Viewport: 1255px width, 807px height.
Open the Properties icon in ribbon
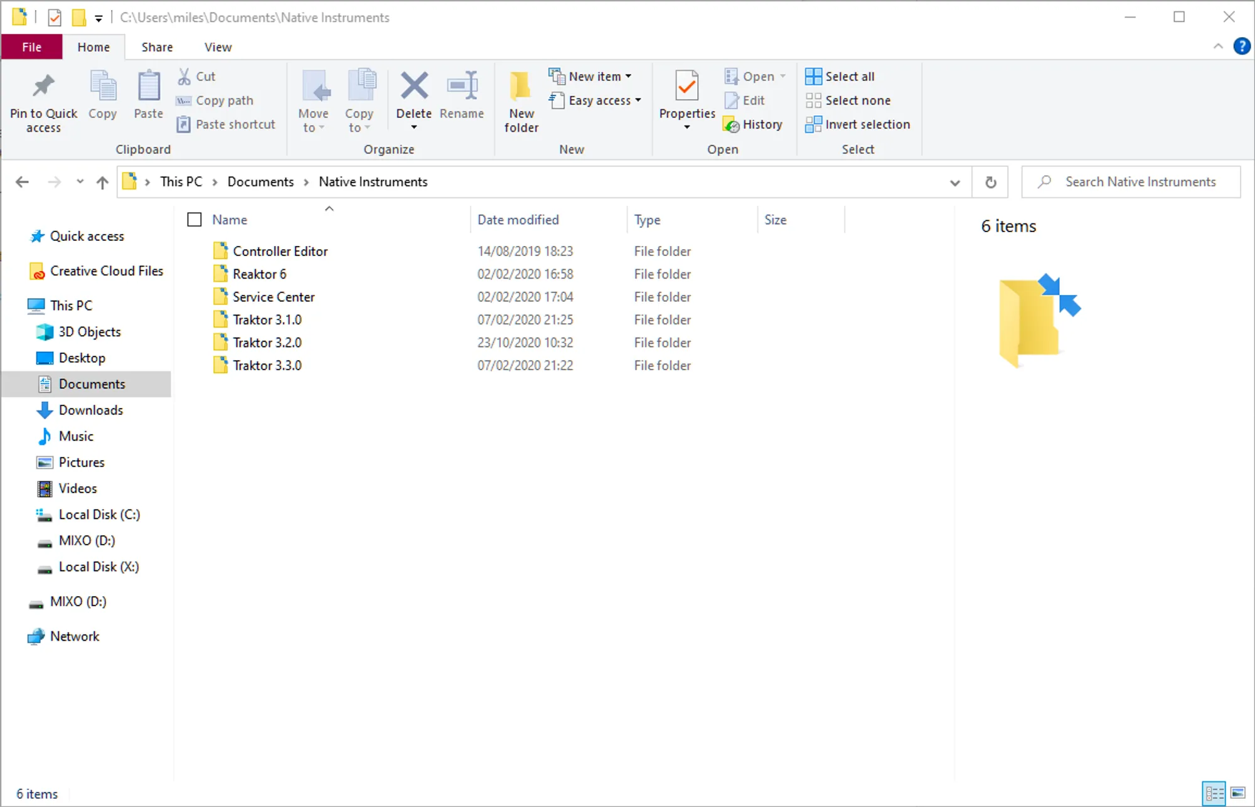(x=686, y=87)
